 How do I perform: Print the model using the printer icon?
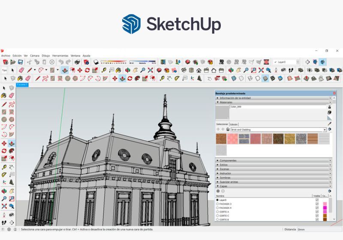pyautogui.click(x=77, y=62)
